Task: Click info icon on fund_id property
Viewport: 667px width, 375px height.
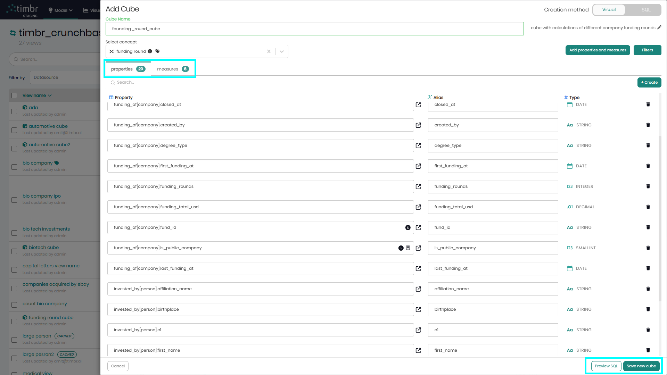Action: click(408, 227)
